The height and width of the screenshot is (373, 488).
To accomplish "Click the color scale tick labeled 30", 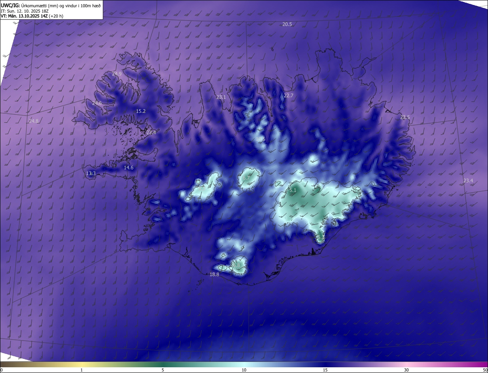I will [406, 370].
